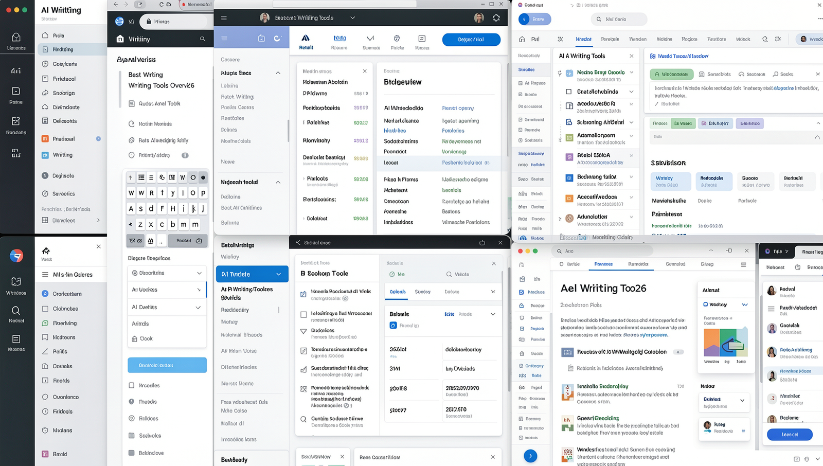Uncheck the Maceria Poodont checkbox
Image resolution: width=823 pixels, height=466 pixels.
303,294
